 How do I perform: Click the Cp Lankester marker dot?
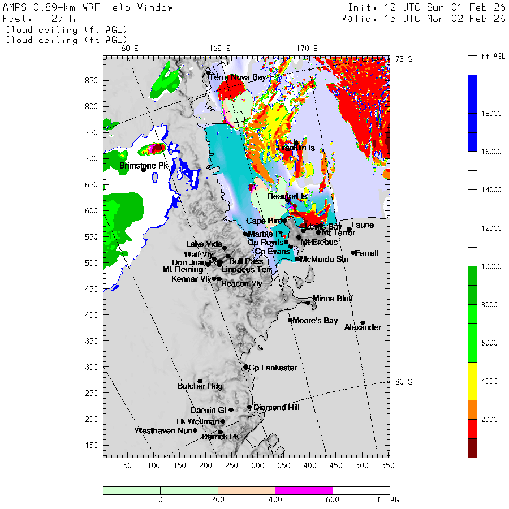point(245,368)
